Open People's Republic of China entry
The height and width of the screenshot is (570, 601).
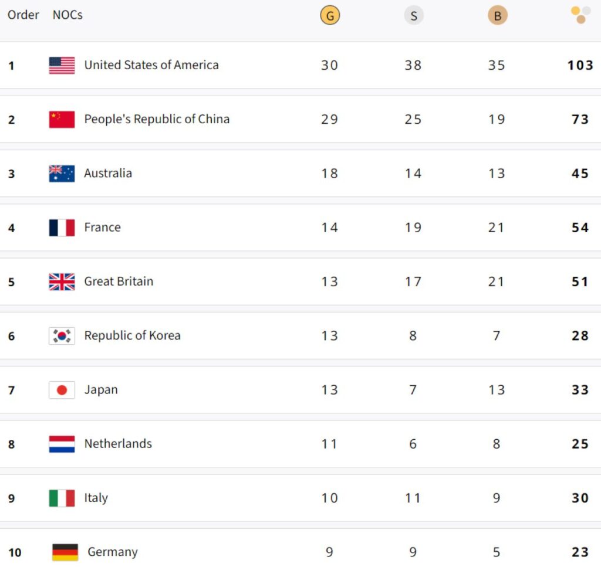157,119
